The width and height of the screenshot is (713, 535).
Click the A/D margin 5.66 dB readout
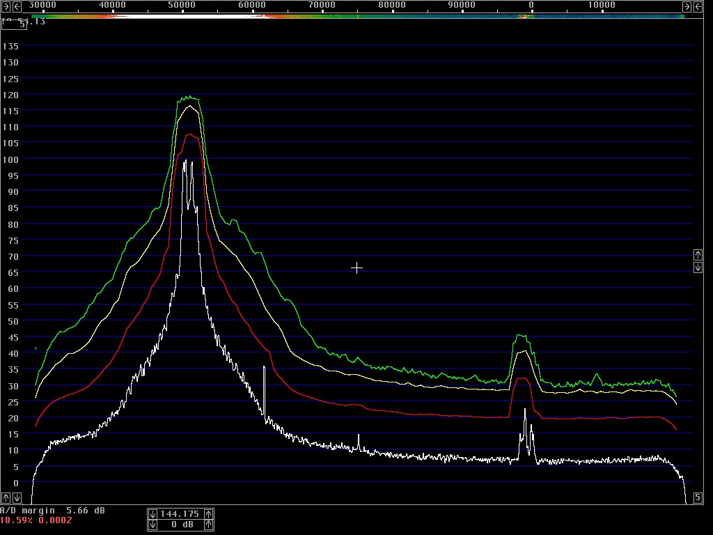pos(52,511)
